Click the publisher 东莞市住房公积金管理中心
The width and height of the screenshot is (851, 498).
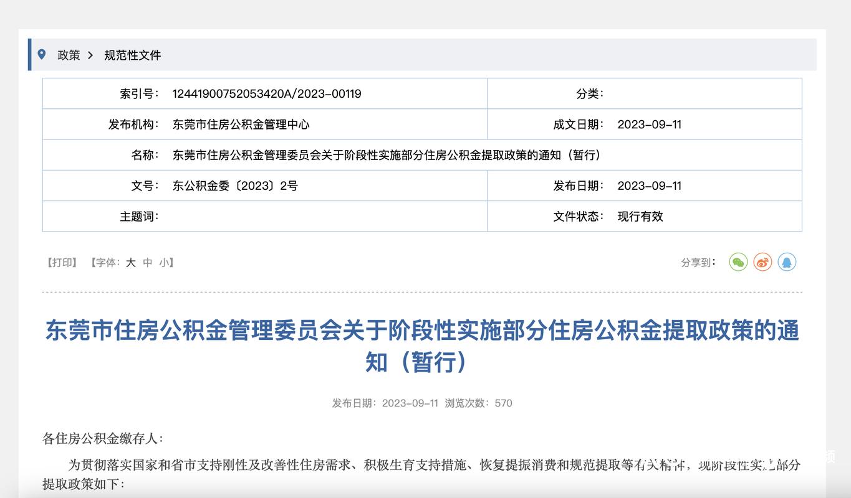pyautogui.click(x=241, y=125)
